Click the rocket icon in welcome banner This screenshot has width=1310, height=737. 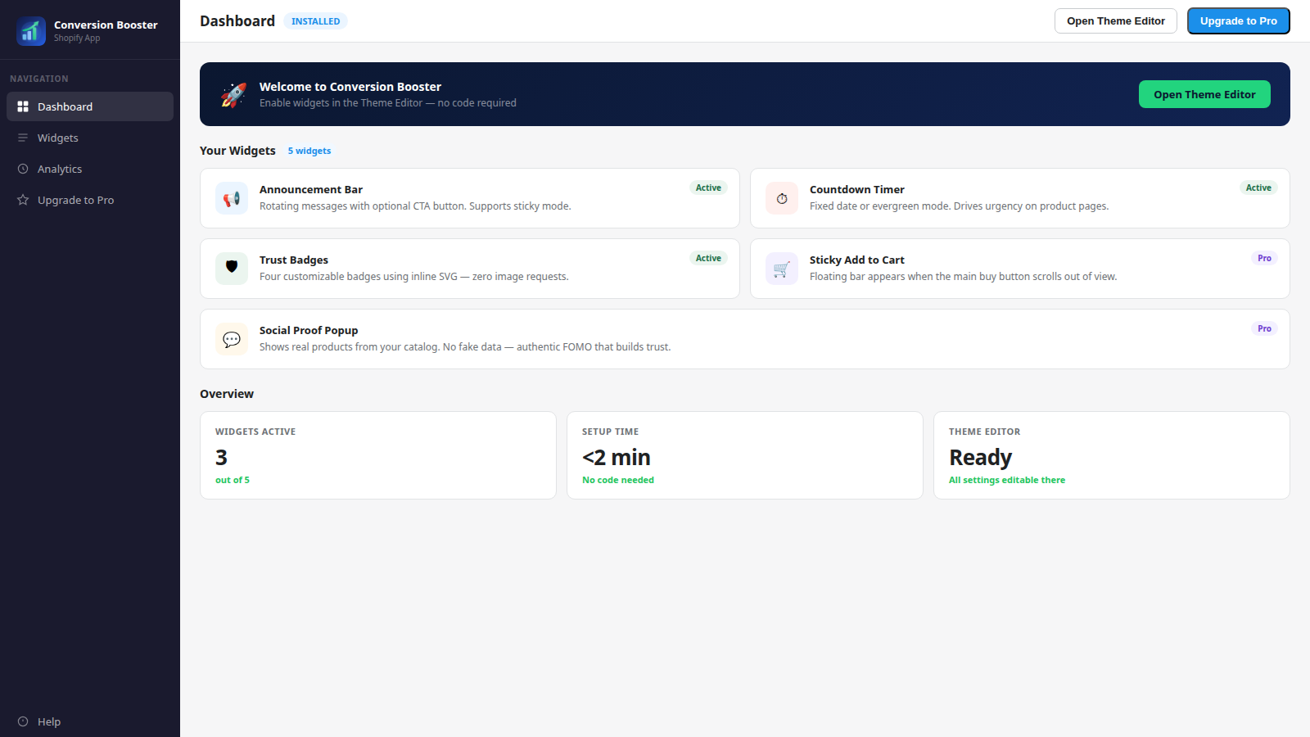(233, 95)
